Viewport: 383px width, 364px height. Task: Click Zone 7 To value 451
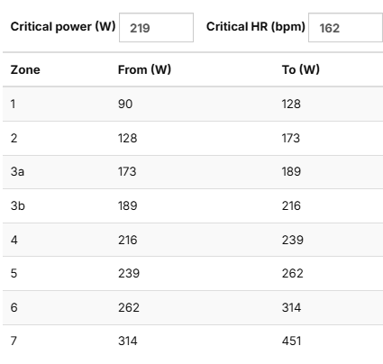point(291,341)
